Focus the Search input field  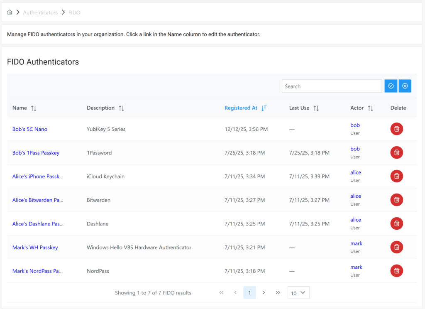(x=332, y=86)
